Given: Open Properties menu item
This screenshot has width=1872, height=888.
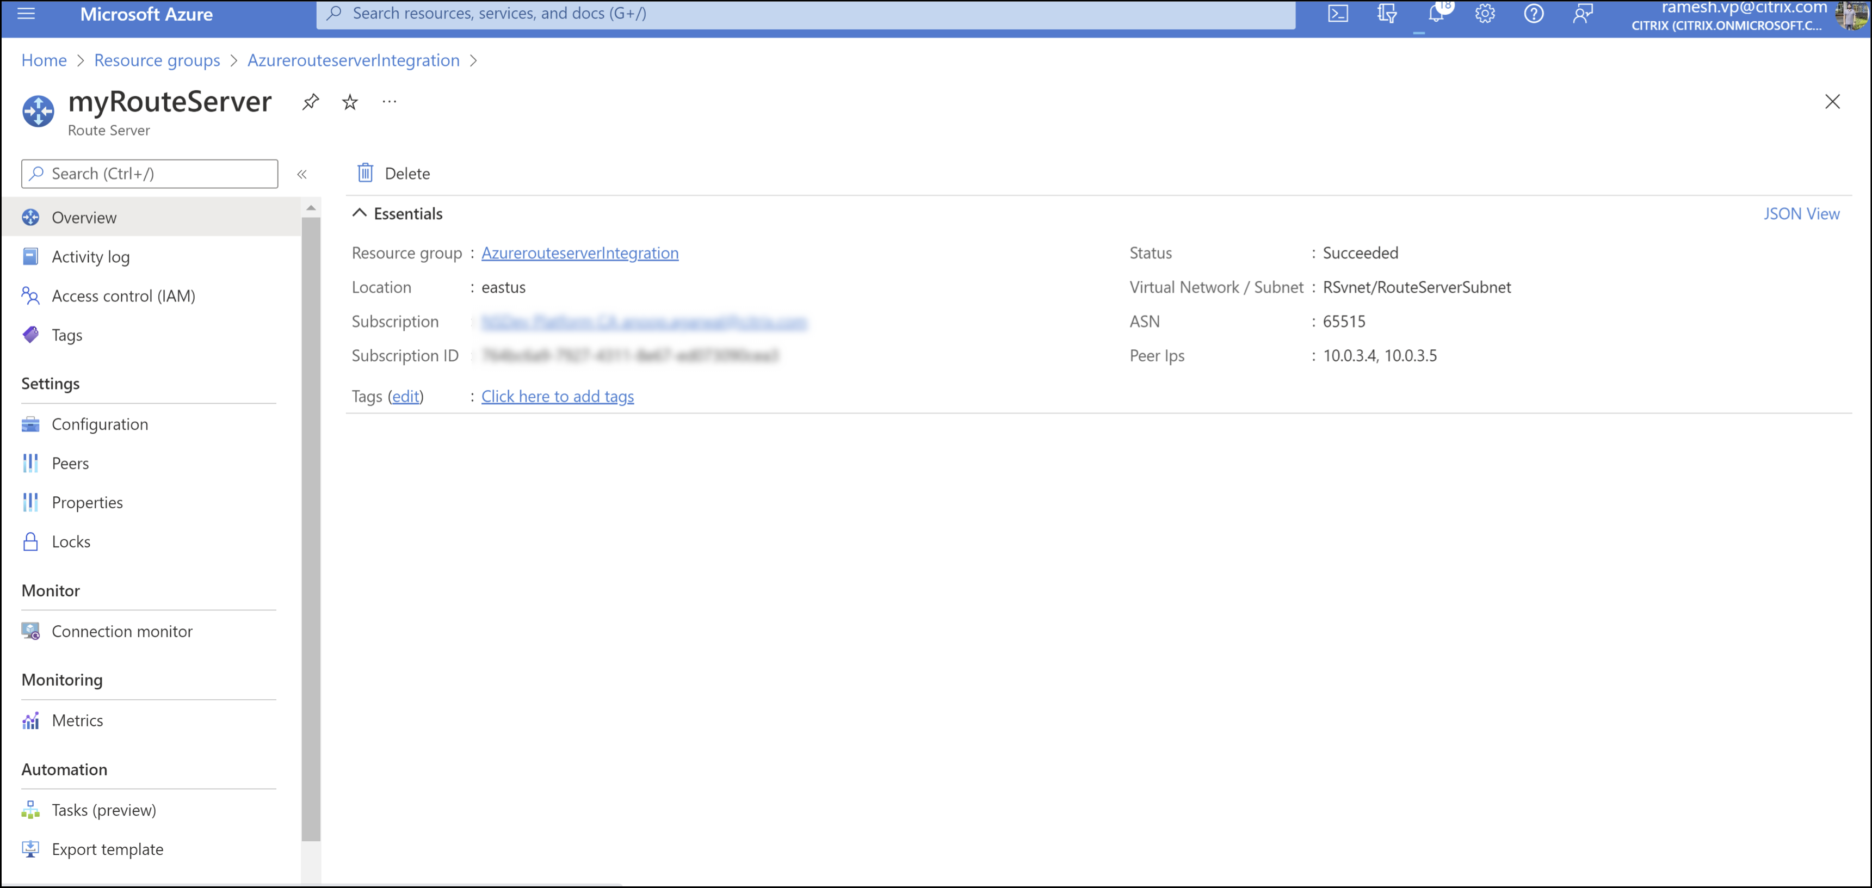Looking at the screenshot, I should pos(87,501).
